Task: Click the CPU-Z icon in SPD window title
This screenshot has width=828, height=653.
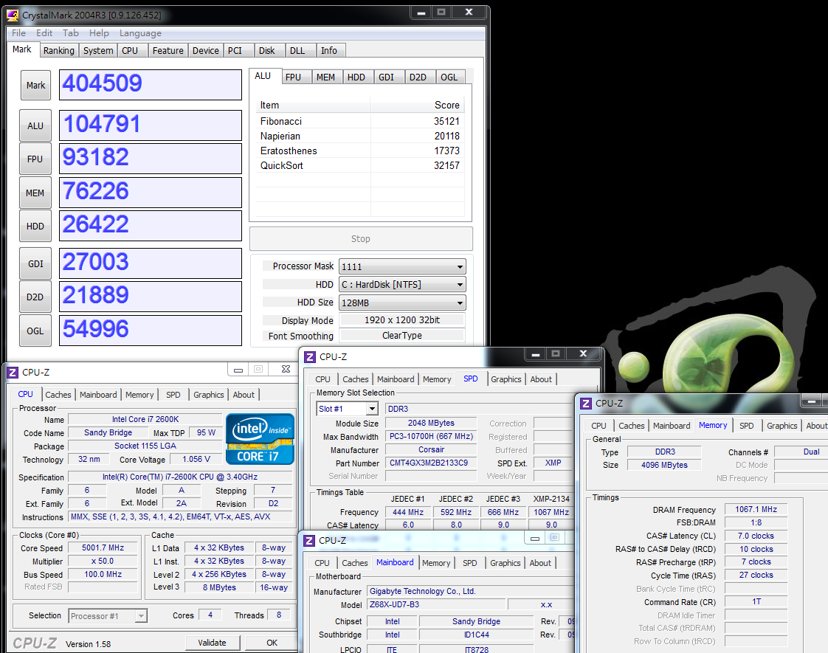Action: [310, 357]
